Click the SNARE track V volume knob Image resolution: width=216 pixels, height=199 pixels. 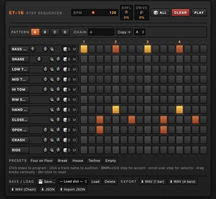tap(52, 59)
